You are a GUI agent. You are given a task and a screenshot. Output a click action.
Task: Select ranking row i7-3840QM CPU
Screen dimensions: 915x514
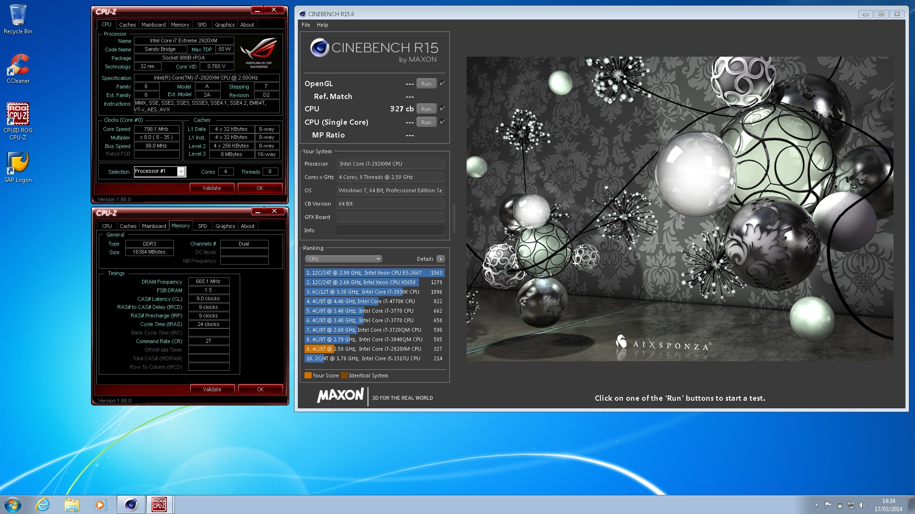coord(374,339)
